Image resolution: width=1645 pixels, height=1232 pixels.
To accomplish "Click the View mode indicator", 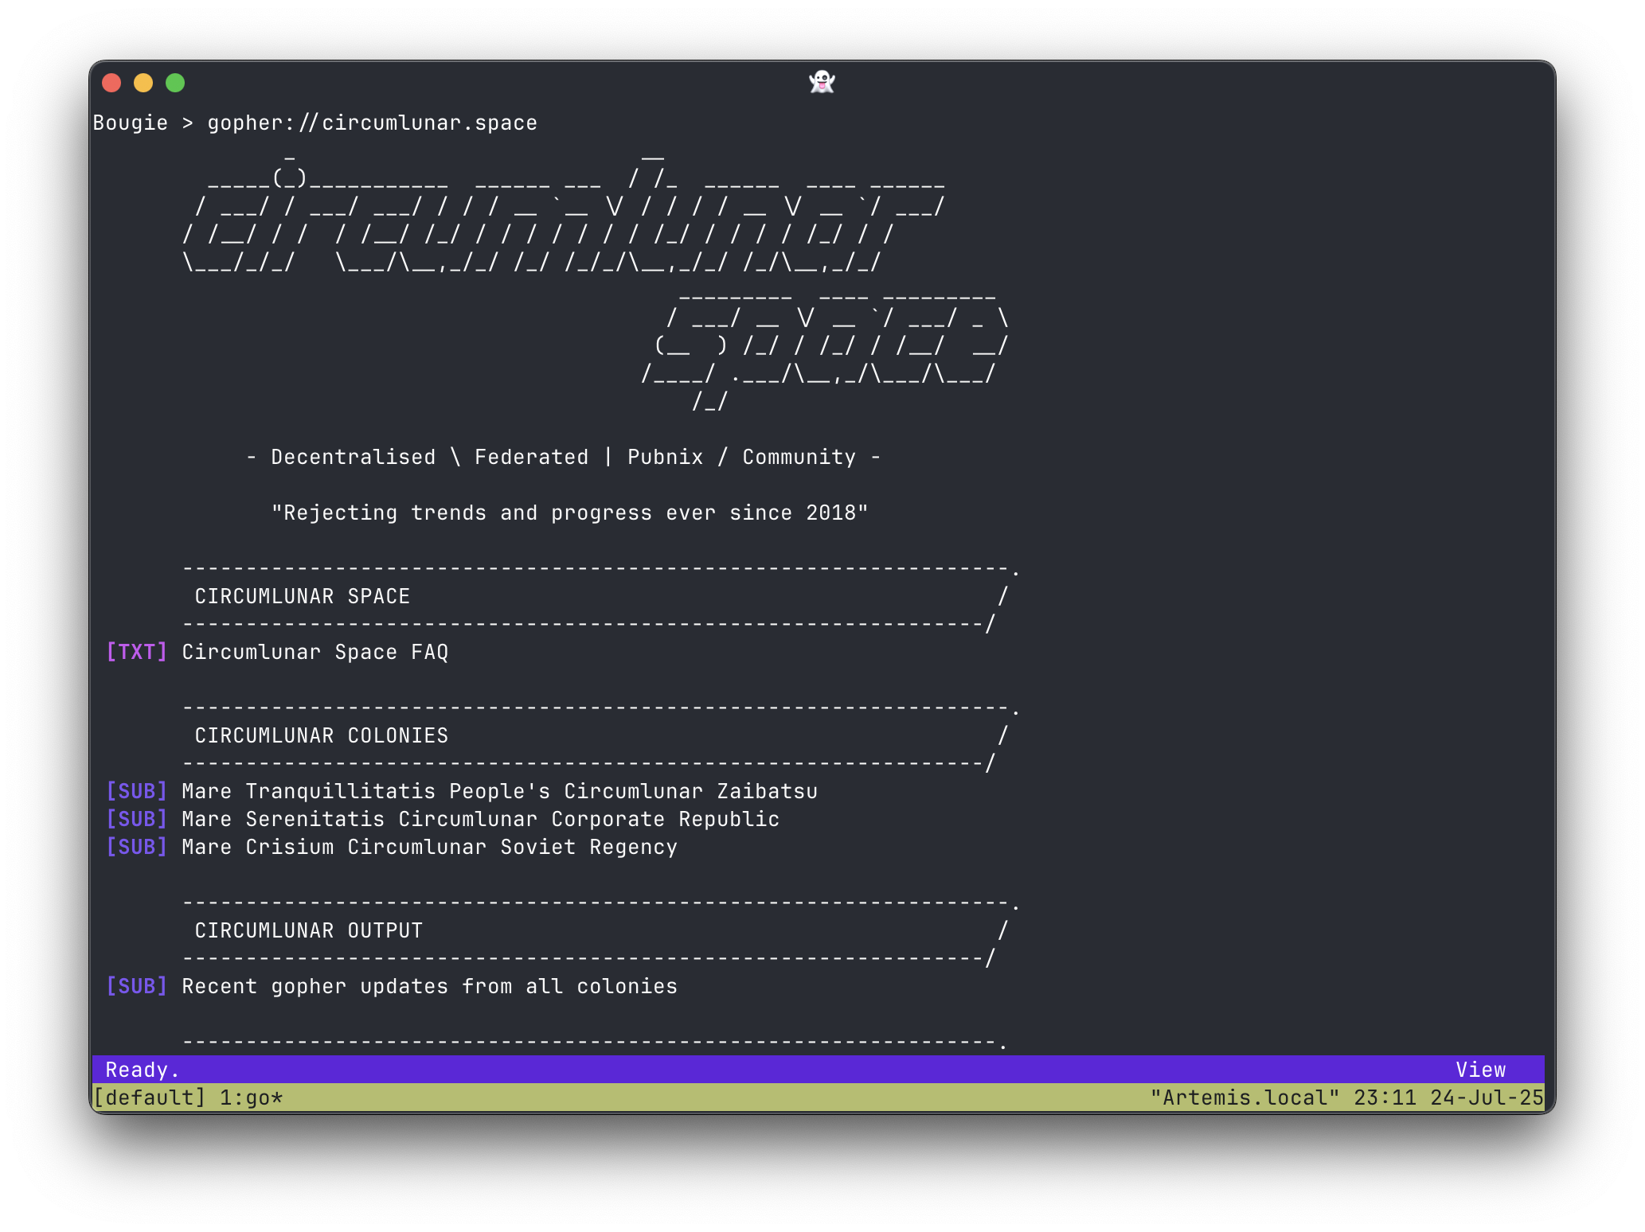I will (x=1481, y=1070).
